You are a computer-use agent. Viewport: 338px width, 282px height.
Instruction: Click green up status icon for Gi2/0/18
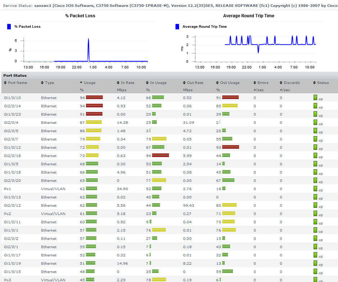click(315, 156)
